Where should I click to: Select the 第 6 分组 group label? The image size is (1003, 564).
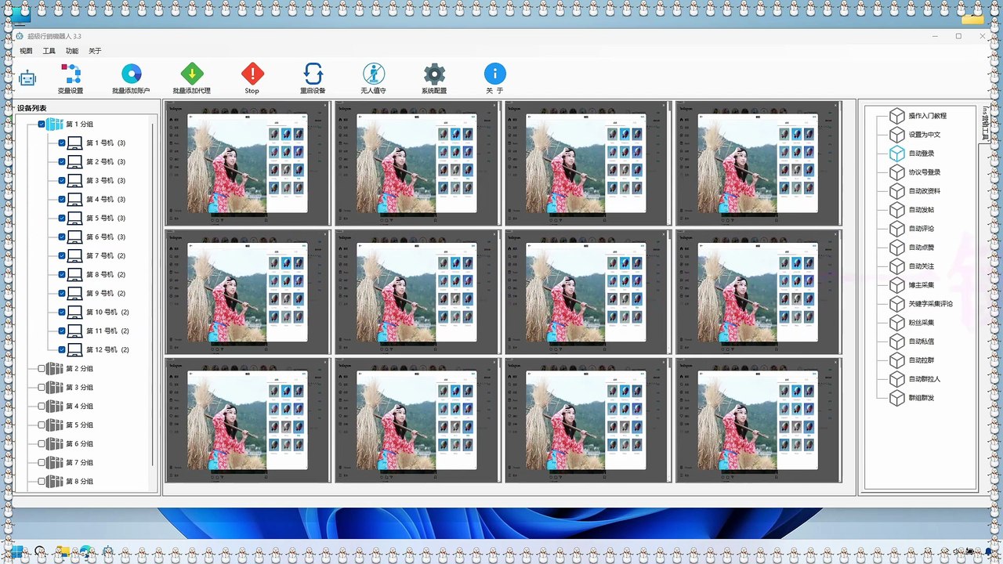[x=79, y=444]
